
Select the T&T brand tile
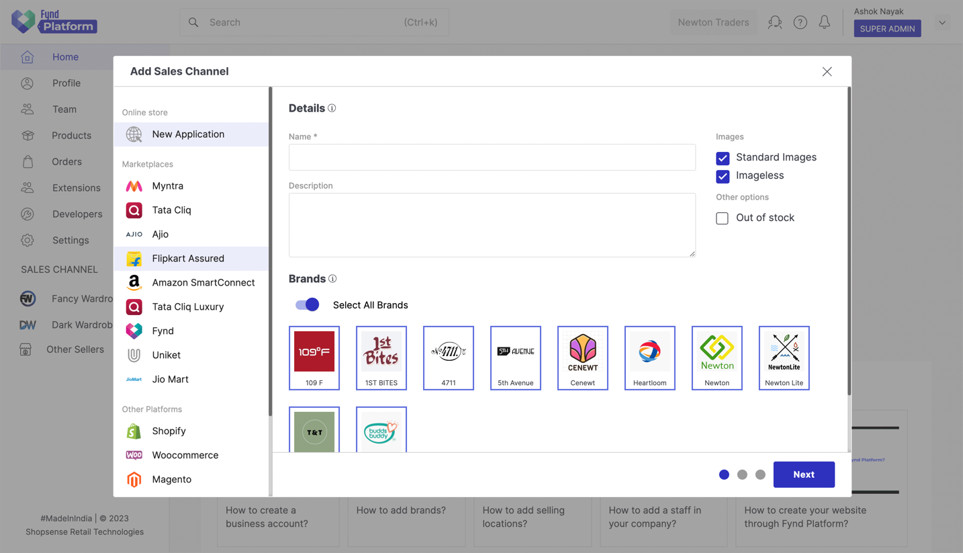click(314, 429)
